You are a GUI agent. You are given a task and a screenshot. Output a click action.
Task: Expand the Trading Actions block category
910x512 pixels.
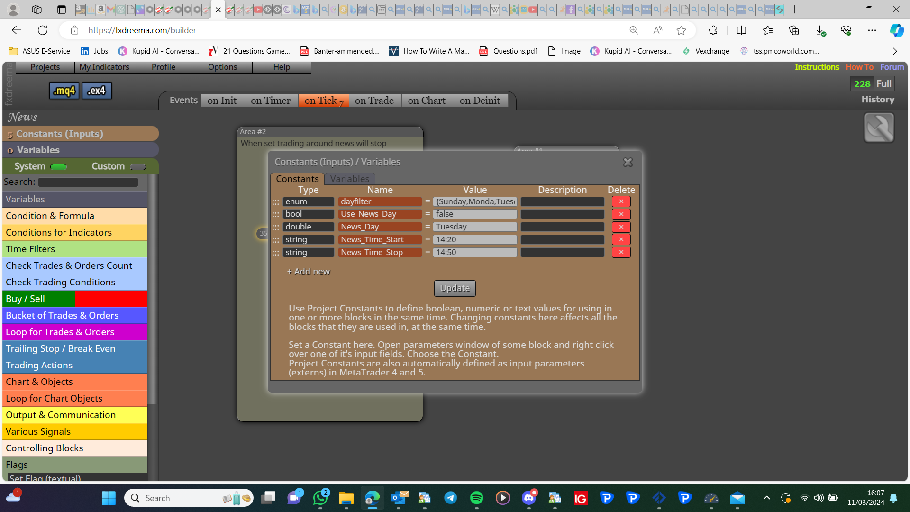click(75, 365)
